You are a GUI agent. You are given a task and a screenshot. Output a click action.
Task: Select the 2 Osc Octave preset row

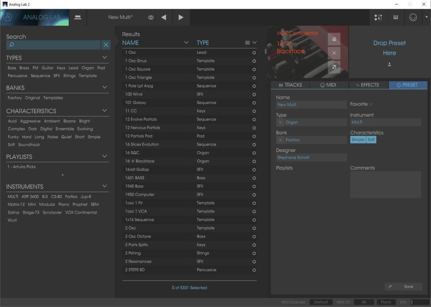click(189, 236)
